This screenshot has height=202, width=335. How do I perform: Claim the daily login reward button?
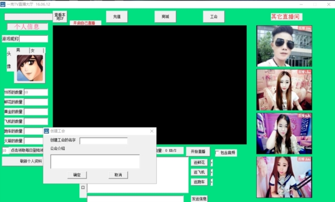pyautogui.click(x=26, y=151)
